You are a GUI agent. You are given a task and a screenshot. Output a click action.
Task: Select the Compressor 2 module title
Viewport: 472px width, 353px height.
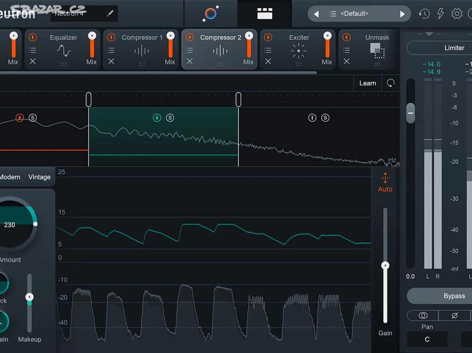(x=221, y=37)
